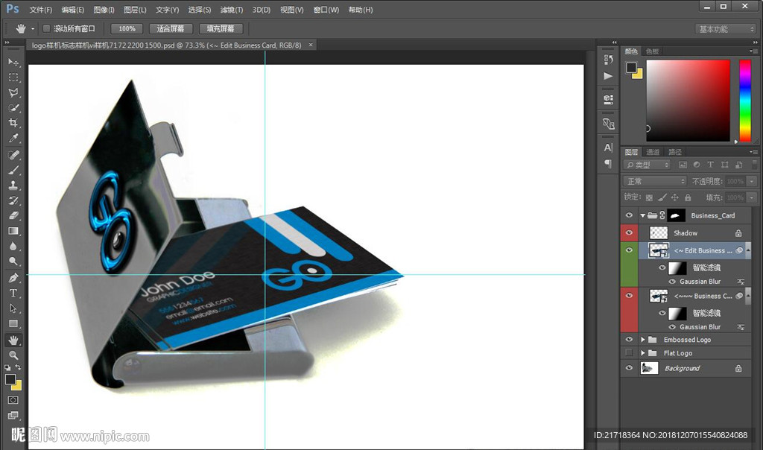Select the Move tool

(13, 63)
